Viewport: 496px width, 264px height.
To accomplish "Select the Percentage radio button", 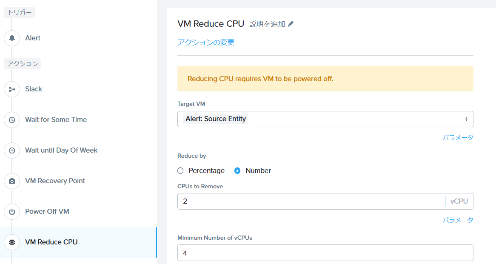I will click(180, 170).
